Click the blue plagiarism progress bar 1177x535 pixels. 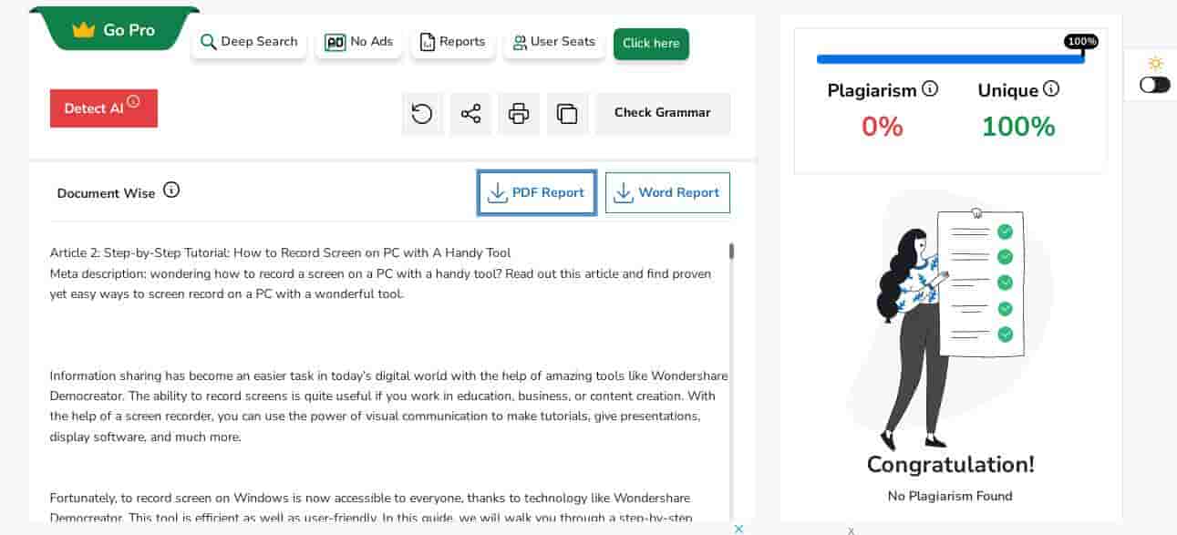(948, 59)
